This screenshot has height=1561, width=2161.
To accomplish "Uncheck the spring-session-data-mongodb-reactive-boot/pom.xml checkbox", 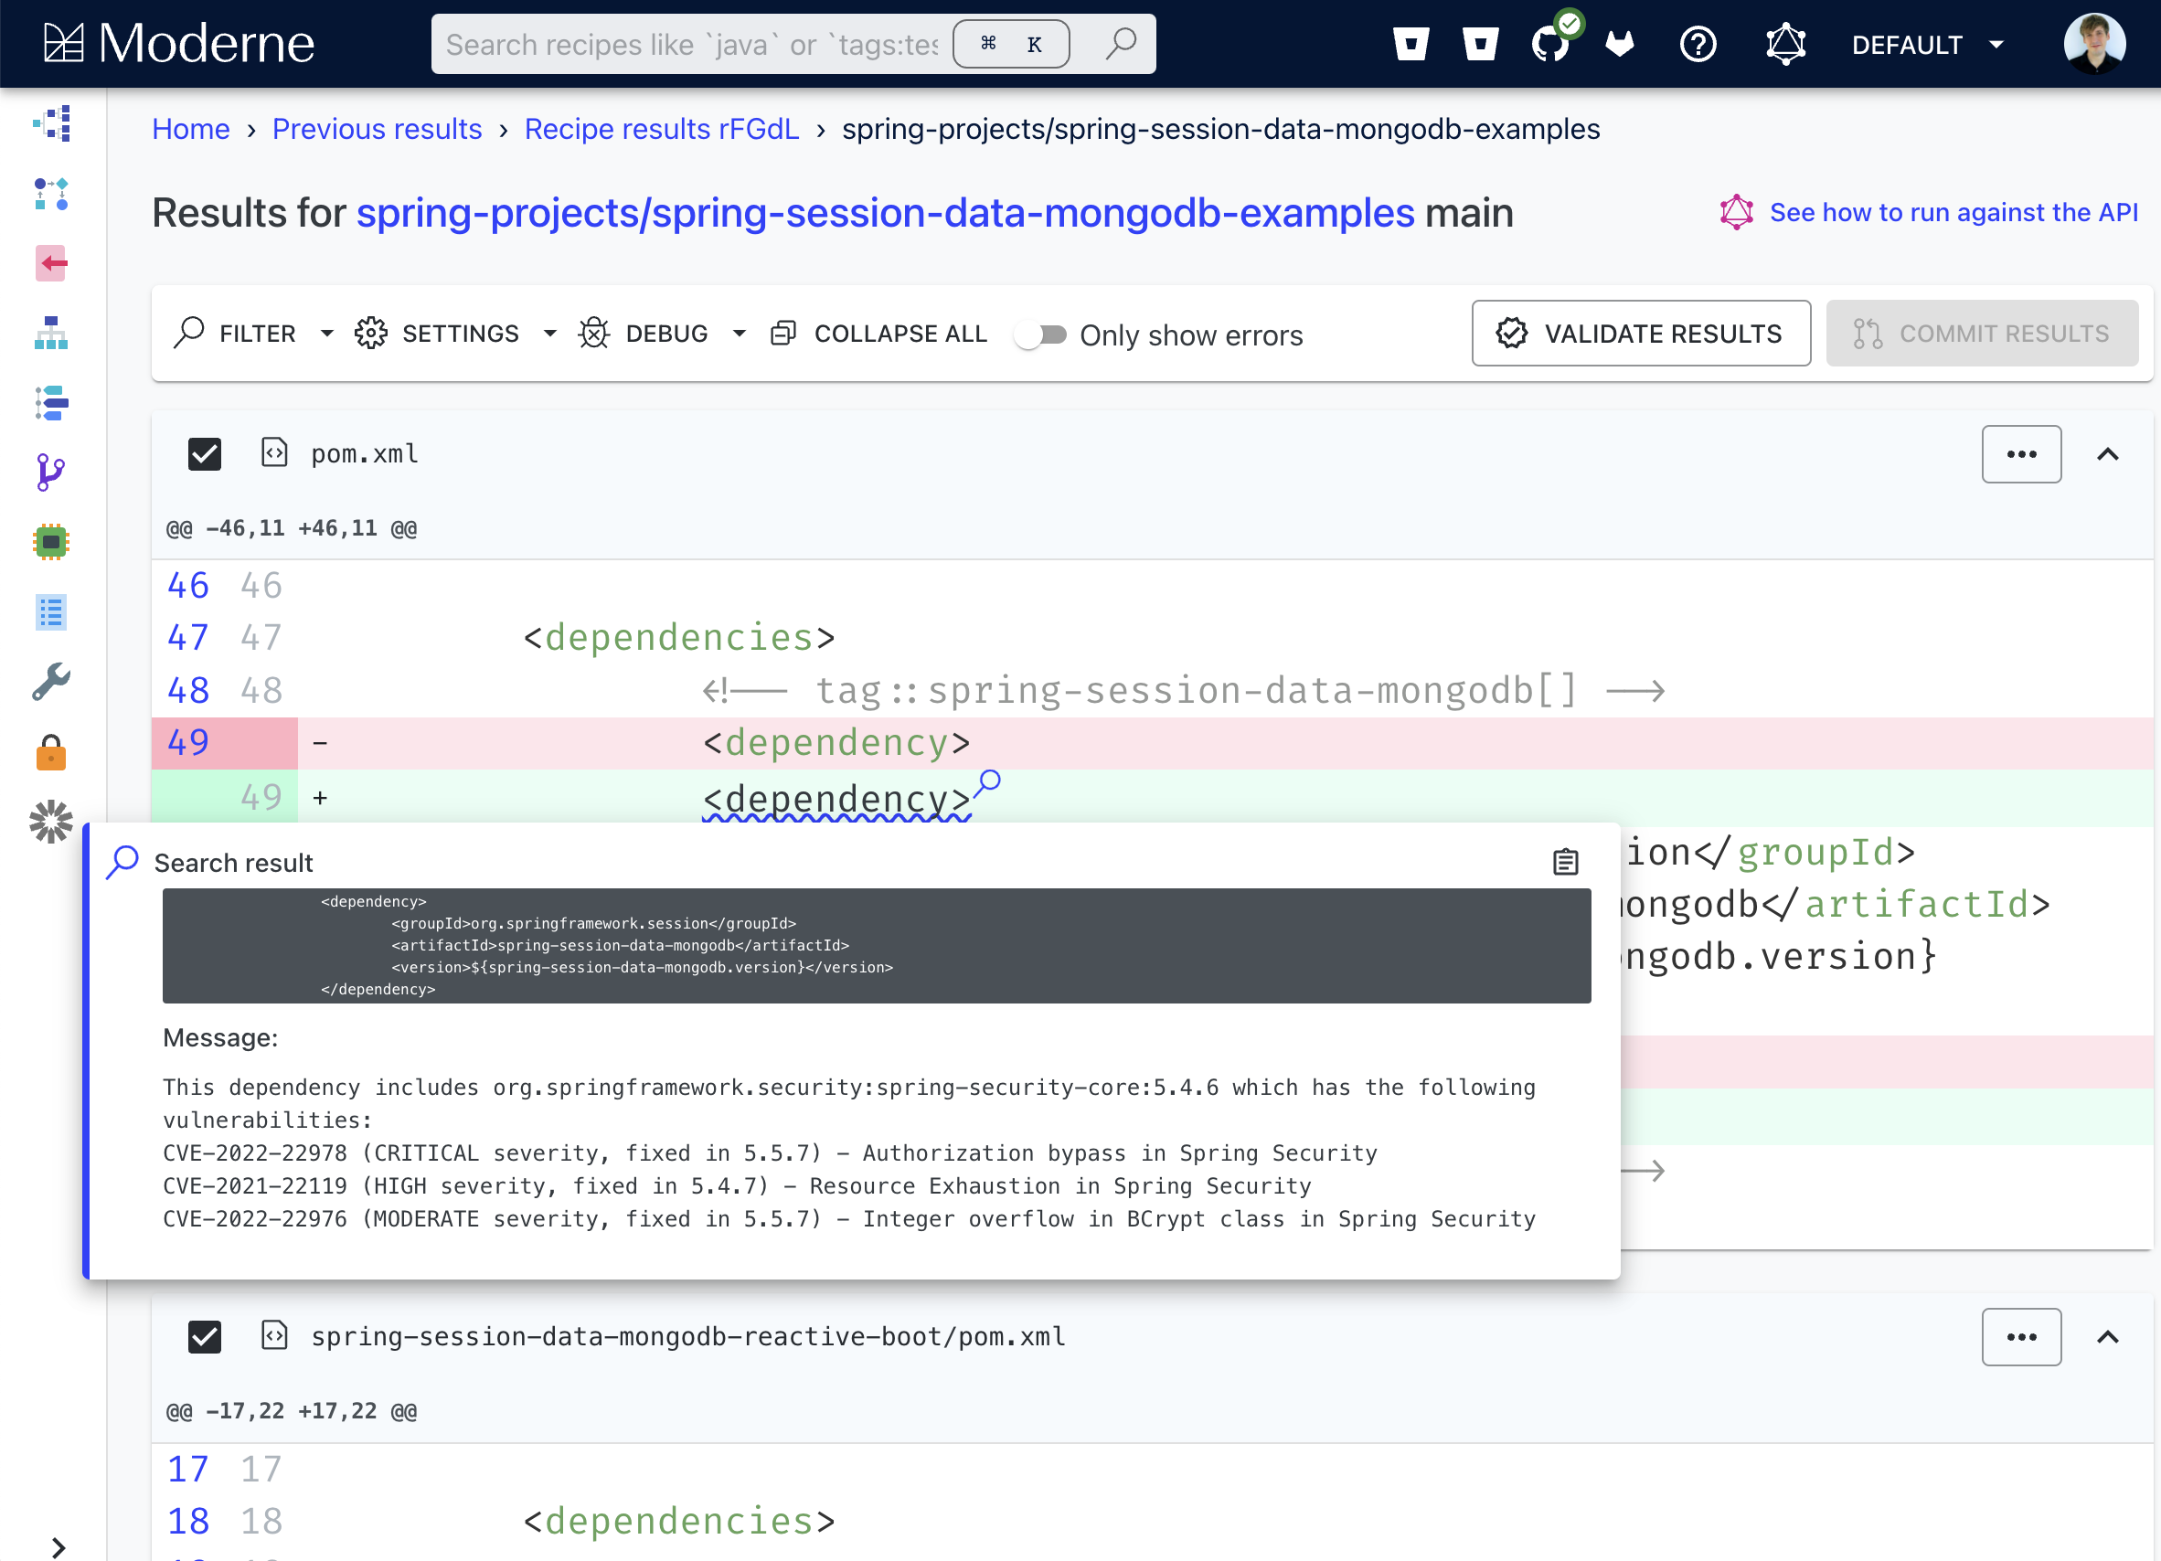I will (x=204, y=1336).
